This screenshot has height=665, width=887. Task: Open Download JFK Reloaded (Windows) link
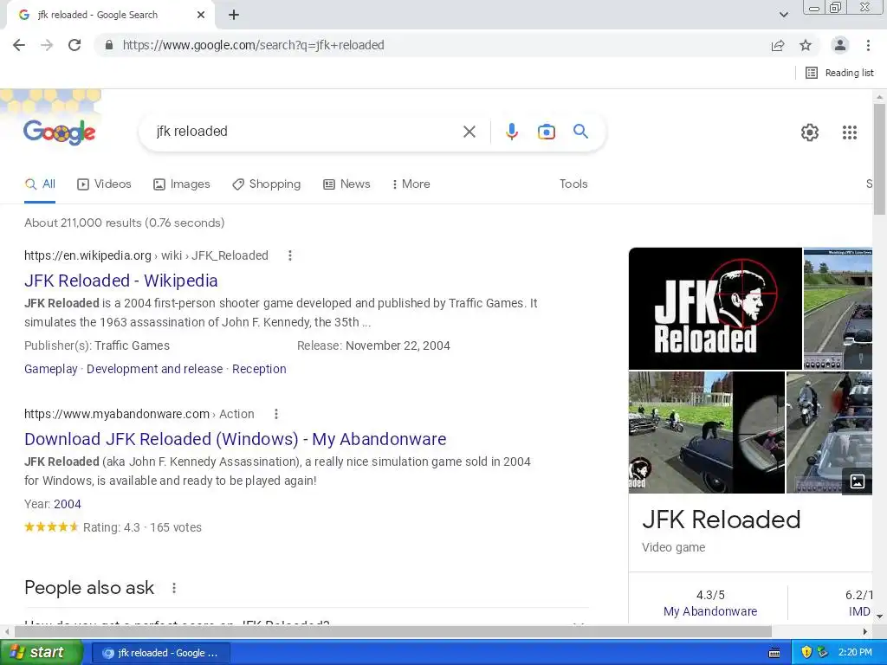coord(236,439)
